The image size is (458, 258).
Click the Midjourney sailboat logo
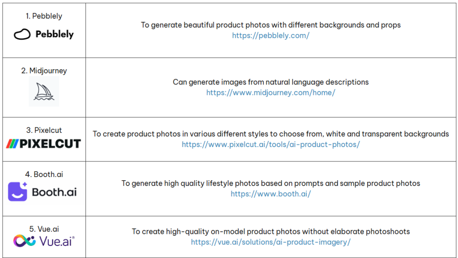pos(44,91)
